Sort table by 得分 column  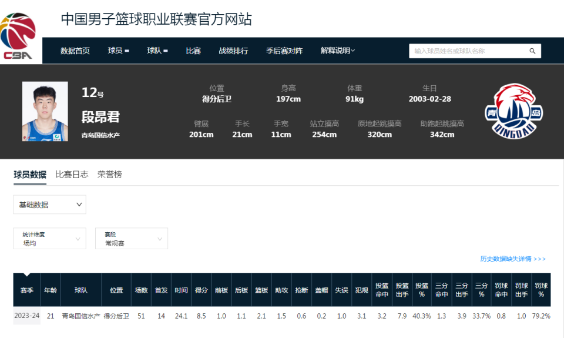point(201,290)
